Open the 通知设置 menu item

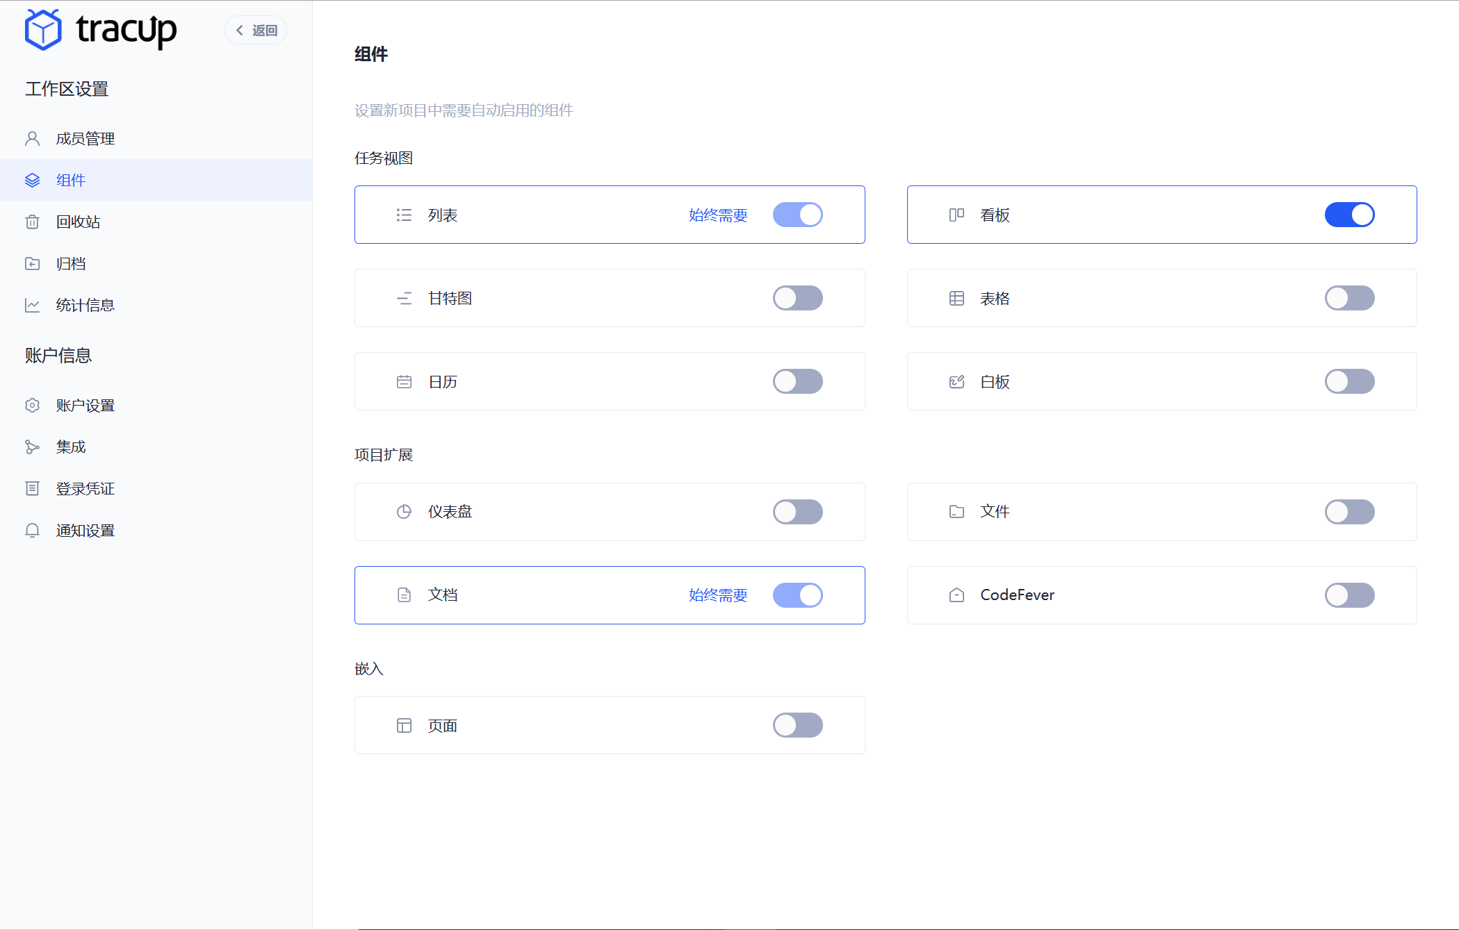[x=85, y=531]
